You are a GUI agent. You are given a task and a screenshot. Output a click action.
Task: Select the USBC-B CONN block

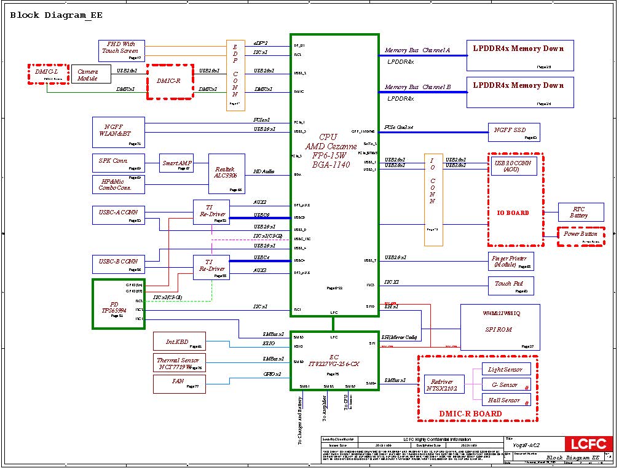119,264
